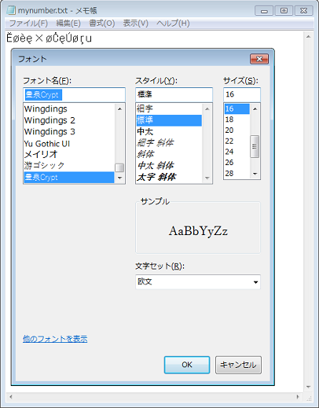Screen dimensions: 319x408
Task: Minimize the Notepad window
Action: (264, 11)
